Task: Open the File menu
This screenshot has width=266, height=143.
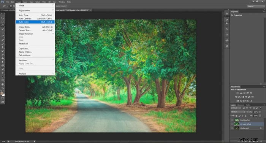Action: [x=8, y=2]
